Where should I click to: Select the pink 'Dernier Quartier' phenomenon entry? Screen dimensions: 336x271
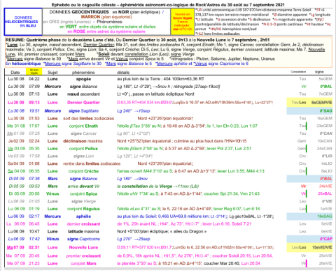83,103
